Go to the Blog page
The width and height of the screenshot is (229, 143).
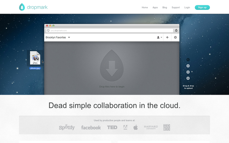coord(165,7)
